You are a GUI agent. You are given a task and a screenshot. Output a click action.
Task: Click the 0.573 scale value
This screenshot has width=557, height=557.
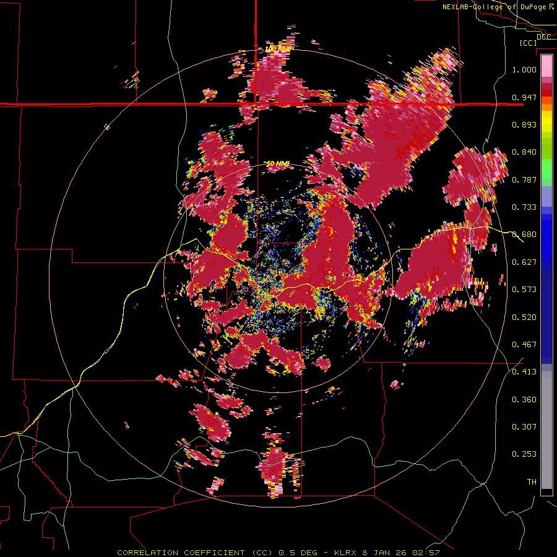[x=524, y=290]
